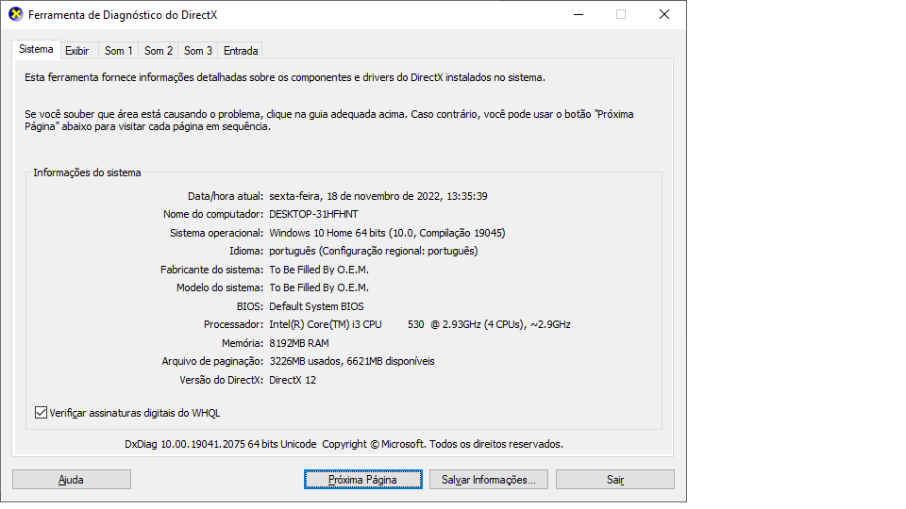The height and width of the screenshot is (509, 906).
Task: Click the Informações do sistema group label
Action: tap(87, 172)
